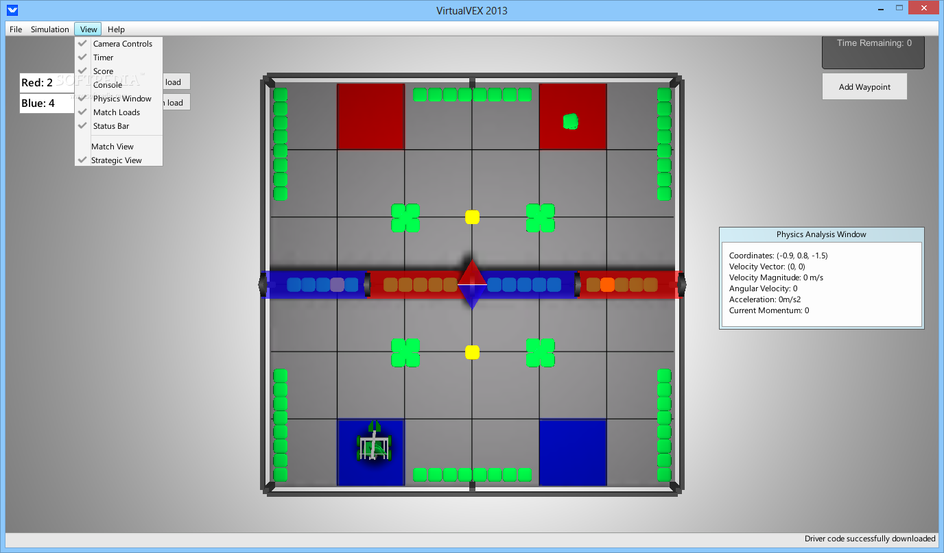Click the bottom row of green balls

click(472, 474)
